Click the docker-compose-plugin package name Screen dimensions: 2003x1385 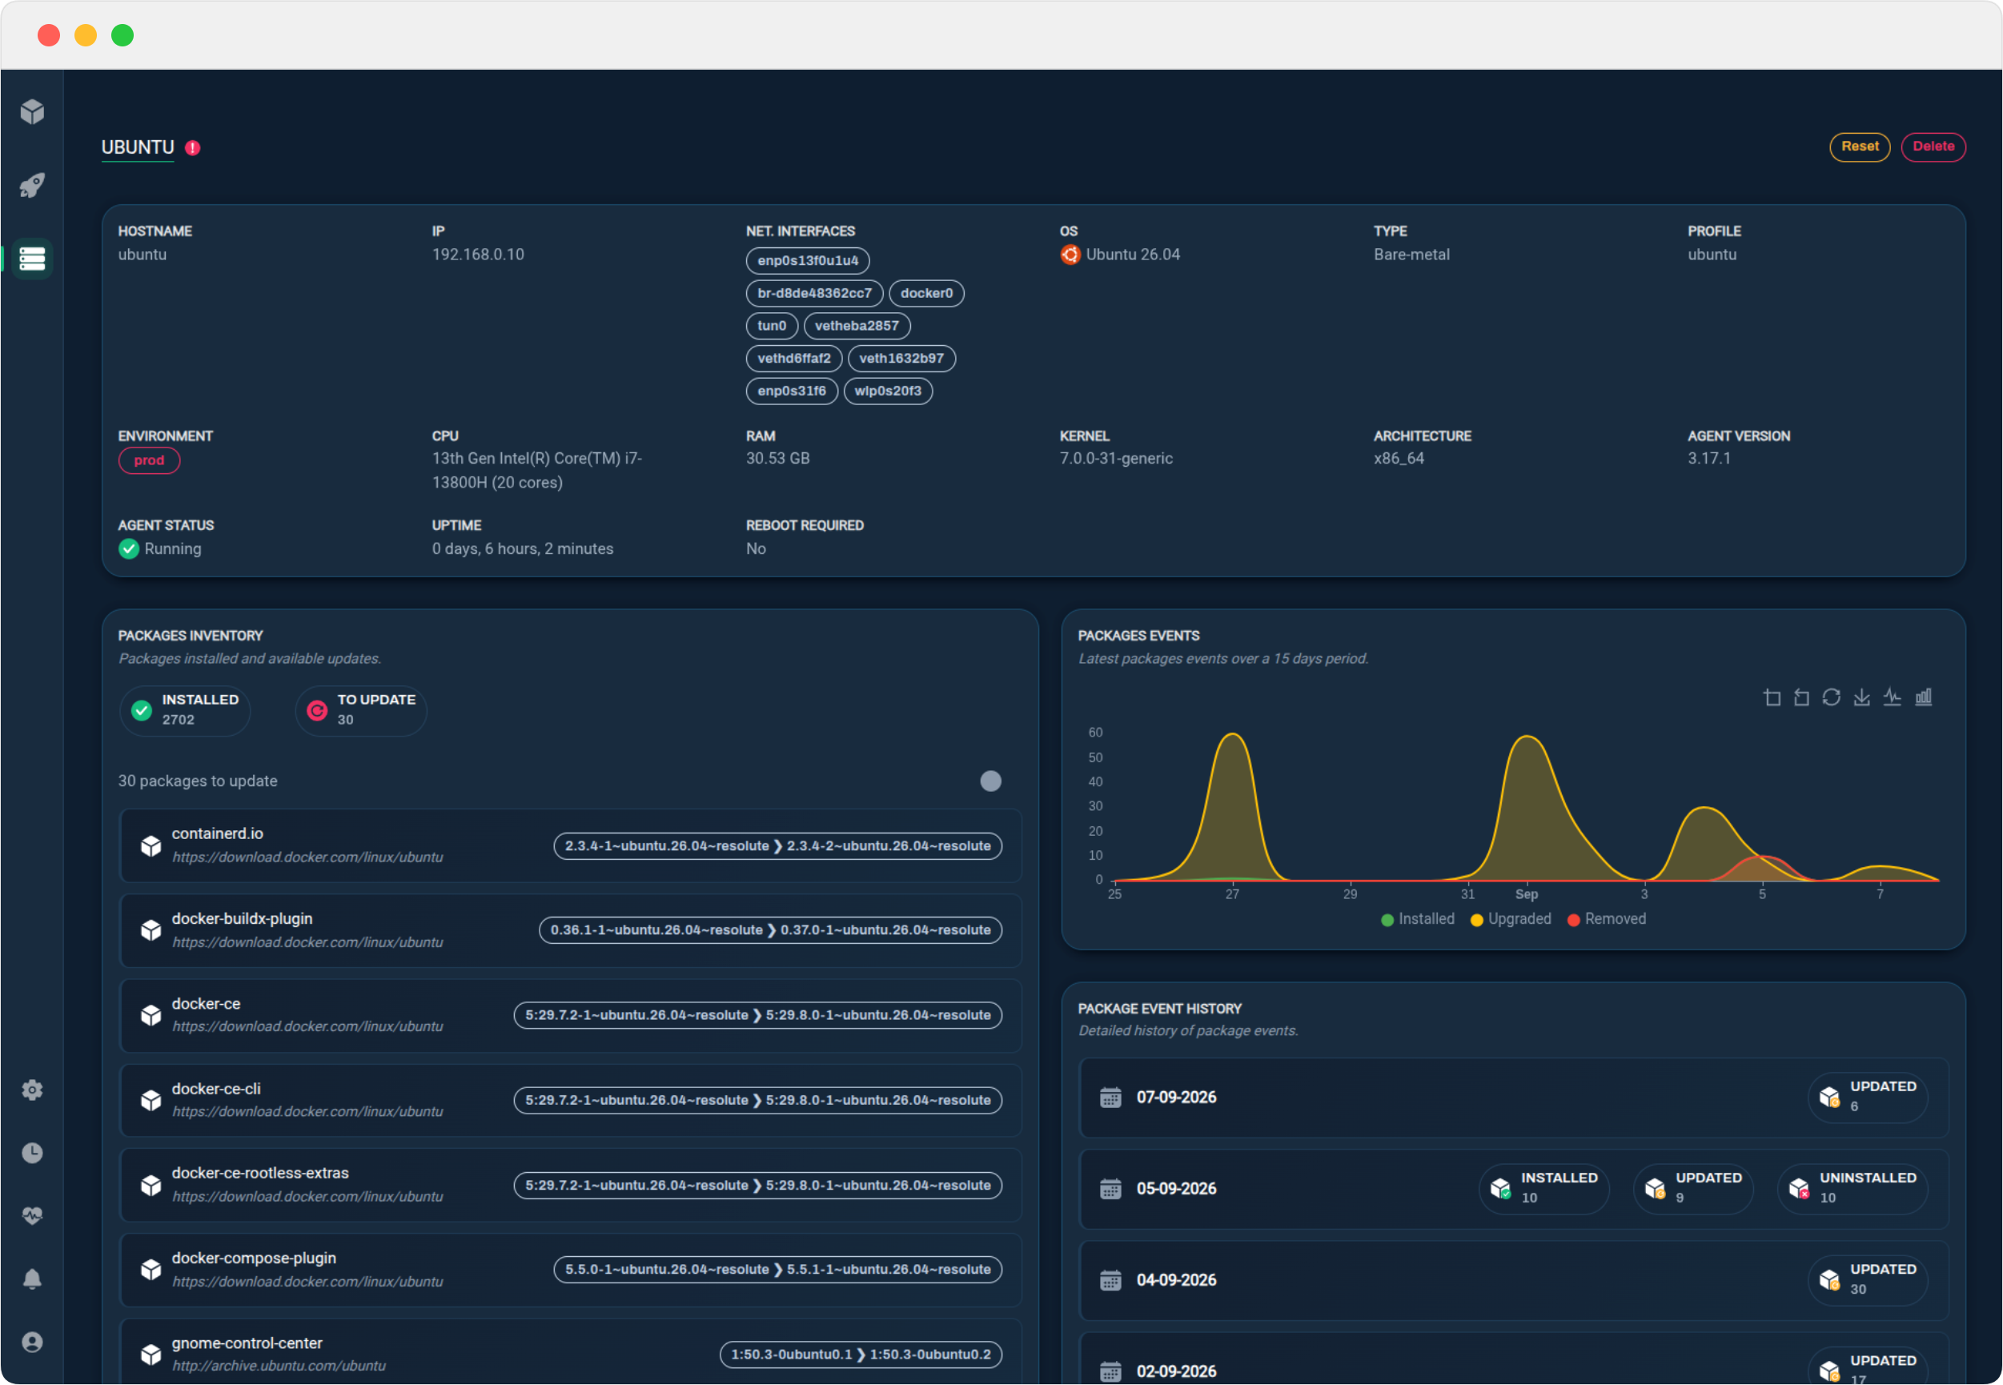pos(254,1259)
